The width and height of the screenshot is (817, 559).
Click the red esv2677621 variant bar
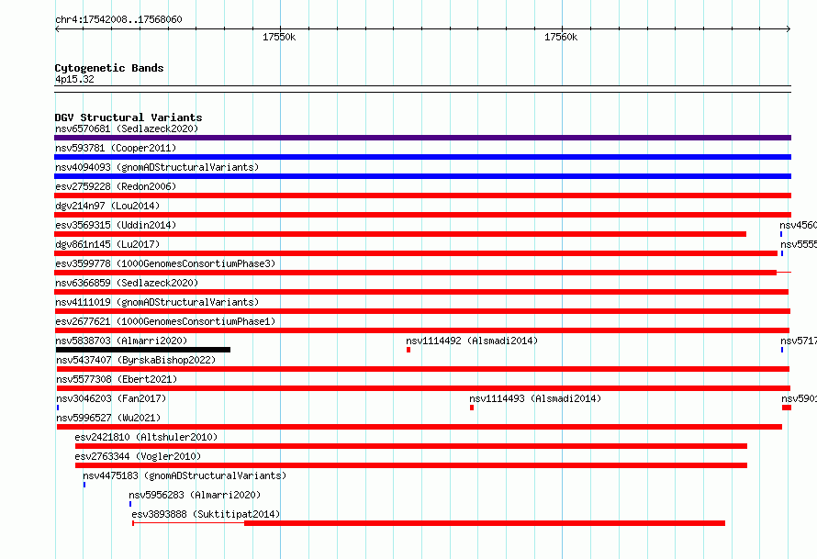coord(422,330)
